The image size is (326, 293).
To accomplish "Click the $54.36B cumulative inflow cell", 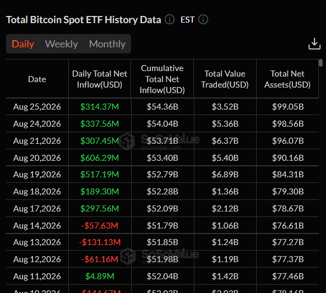I will [x=162, y=107].
